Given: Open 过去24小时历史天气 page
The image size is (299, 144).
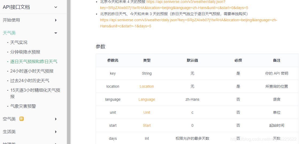Looking at the screenshot, I should tap(30, 81).
